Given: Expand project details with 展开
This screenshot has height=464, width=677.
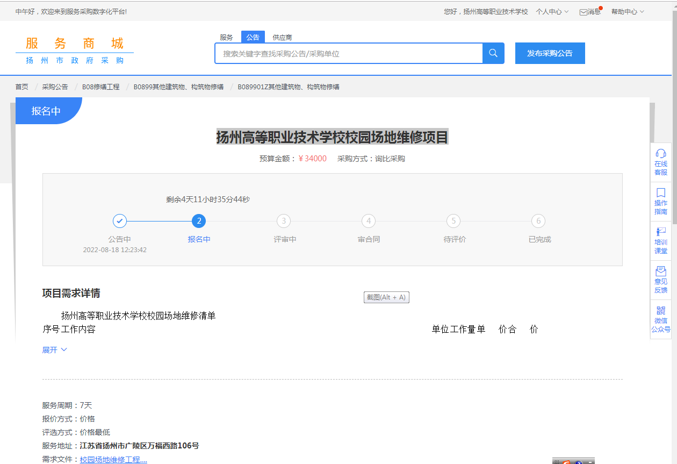Looking at the screenshot, I should point(54,350).
